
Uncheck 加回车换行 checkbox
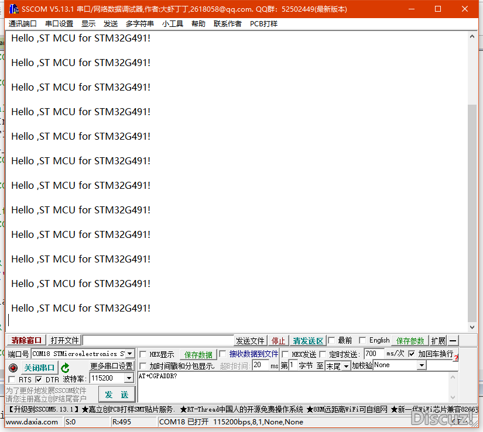point(411,354)
